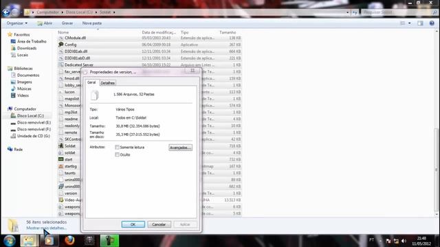440x247 pixels.
Task: Click the change view icon in toolbar
Action: [403, 23]
